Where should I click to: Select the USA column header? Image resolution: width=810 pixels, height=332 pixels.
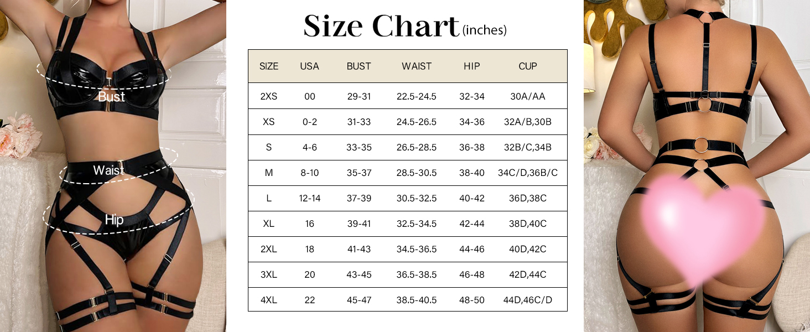[309, 66]
